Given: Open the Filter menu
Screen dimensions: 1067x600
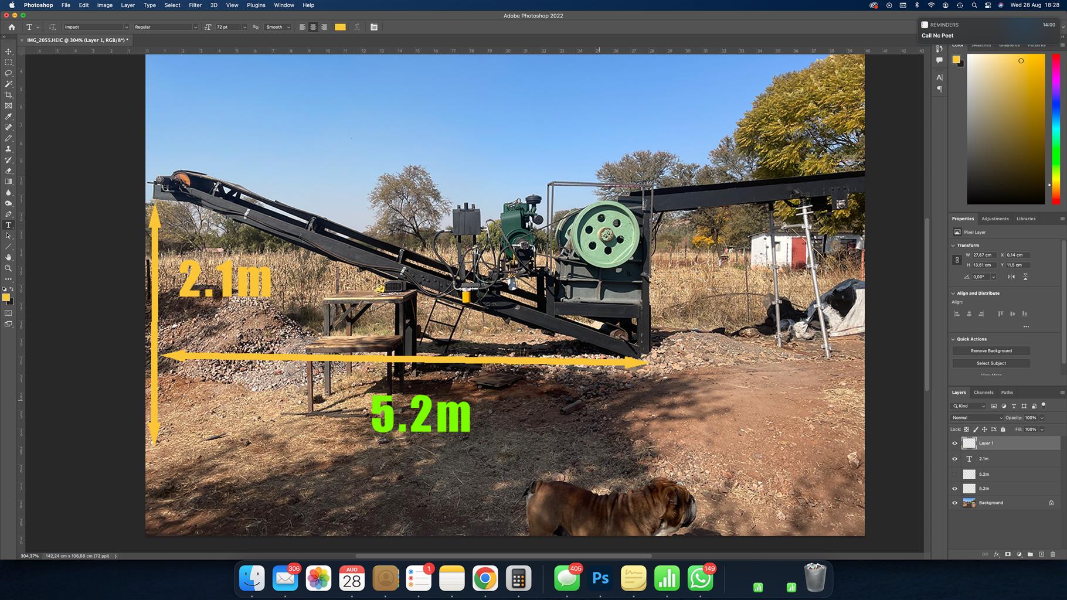Looking at the screenshot, I should point(195,5).
